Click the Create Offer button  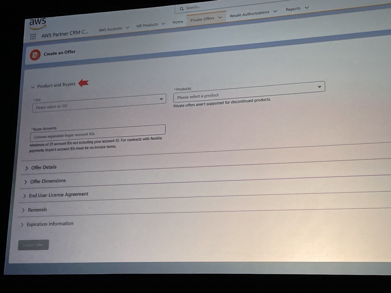tap(33, 245)
